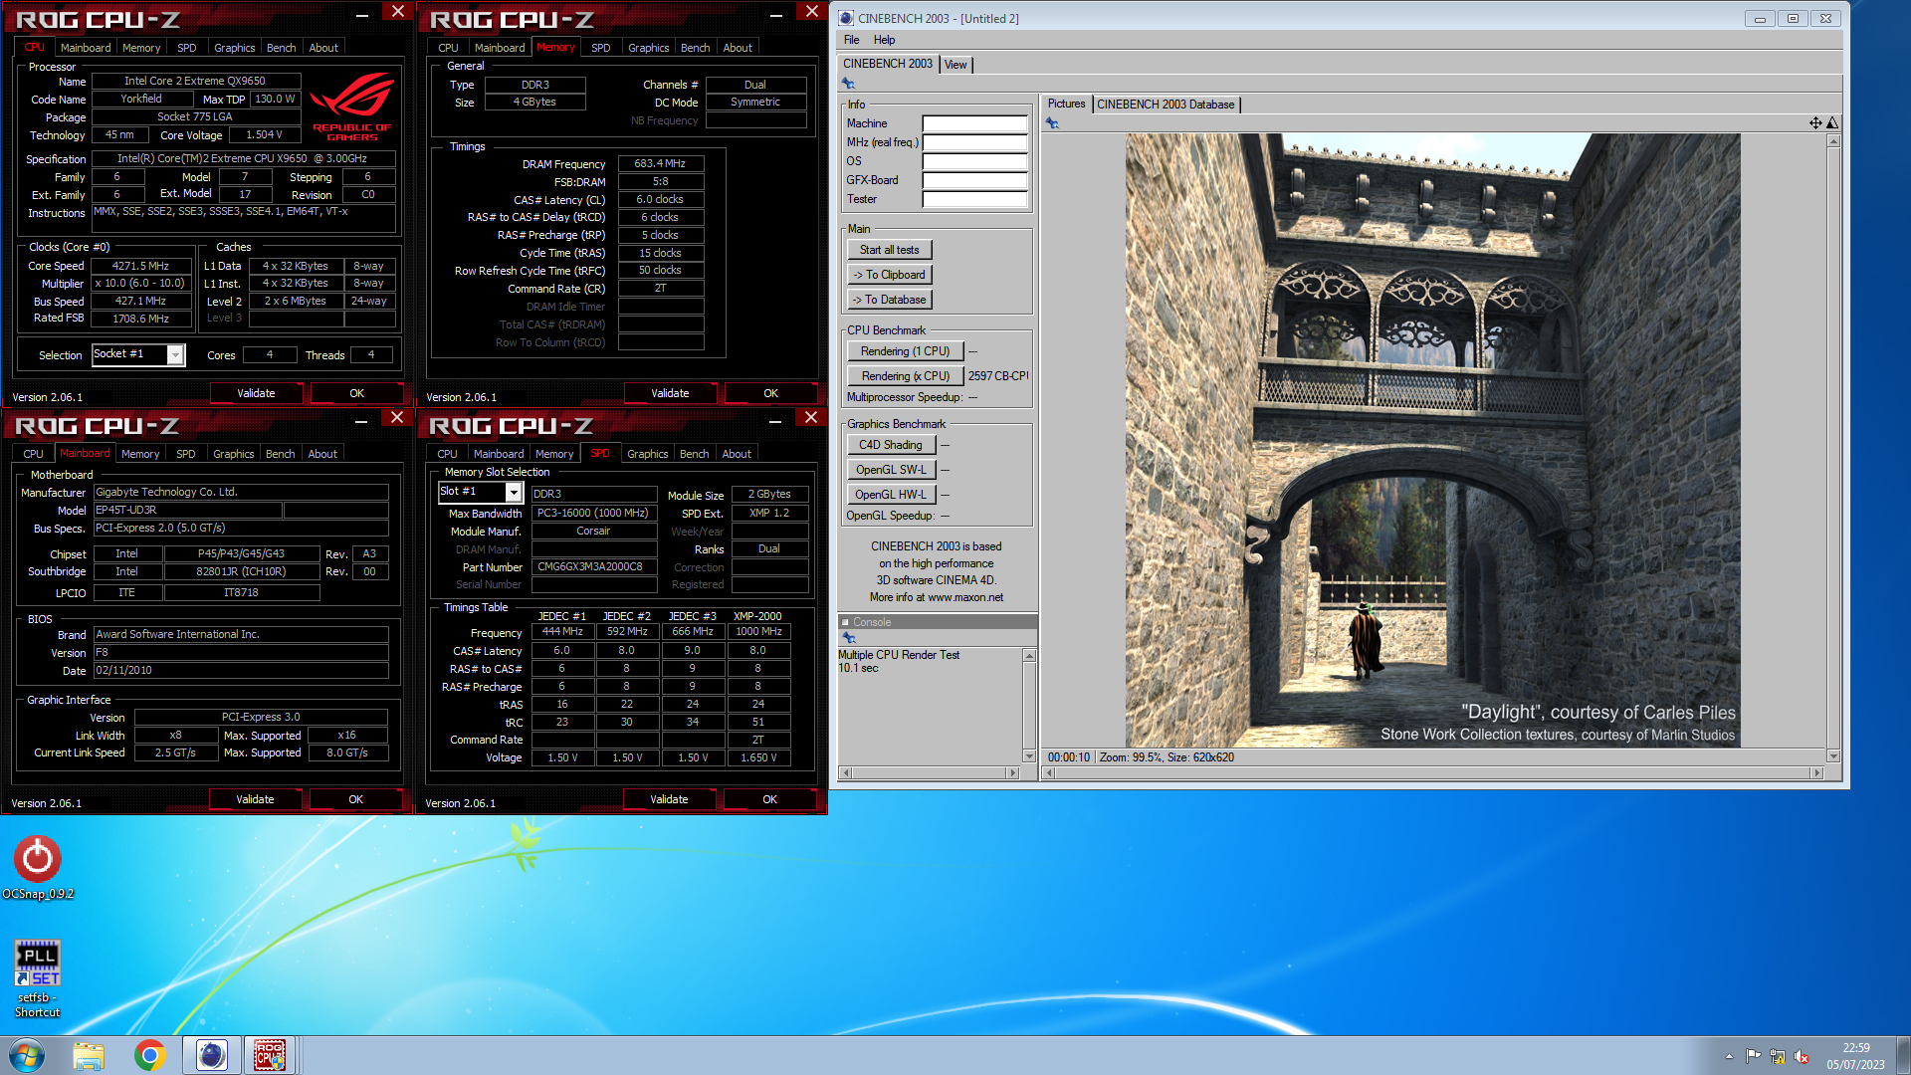This screenshot has width=1911, height=1075.
Task: Click the Tester input field
Action: (974, 199)
